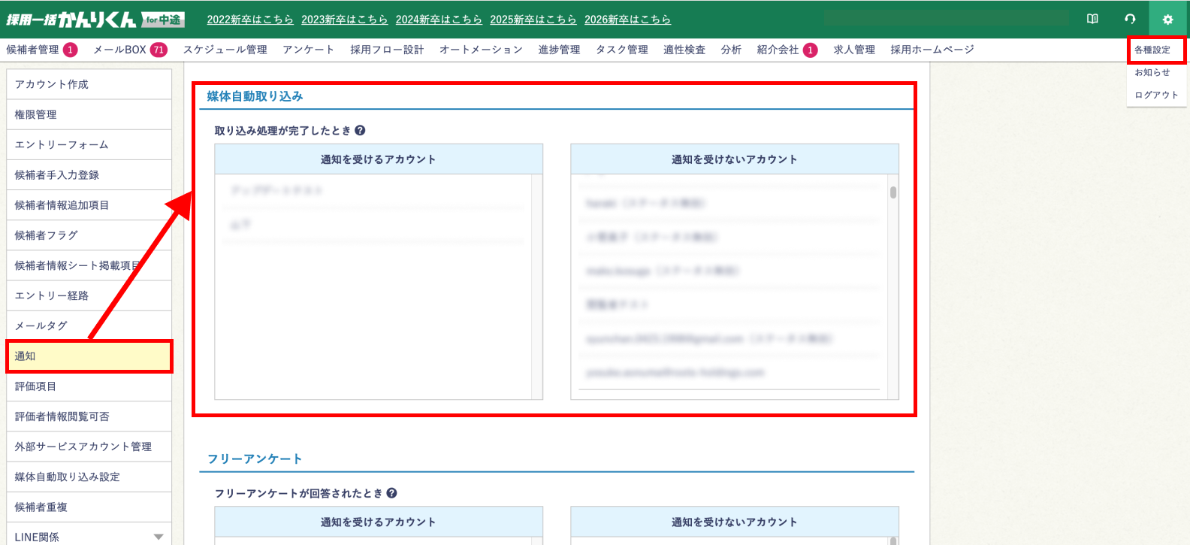Click the settings gear icon
The height and width of the screenshot is (545, 1190).
pos(1167,20)
